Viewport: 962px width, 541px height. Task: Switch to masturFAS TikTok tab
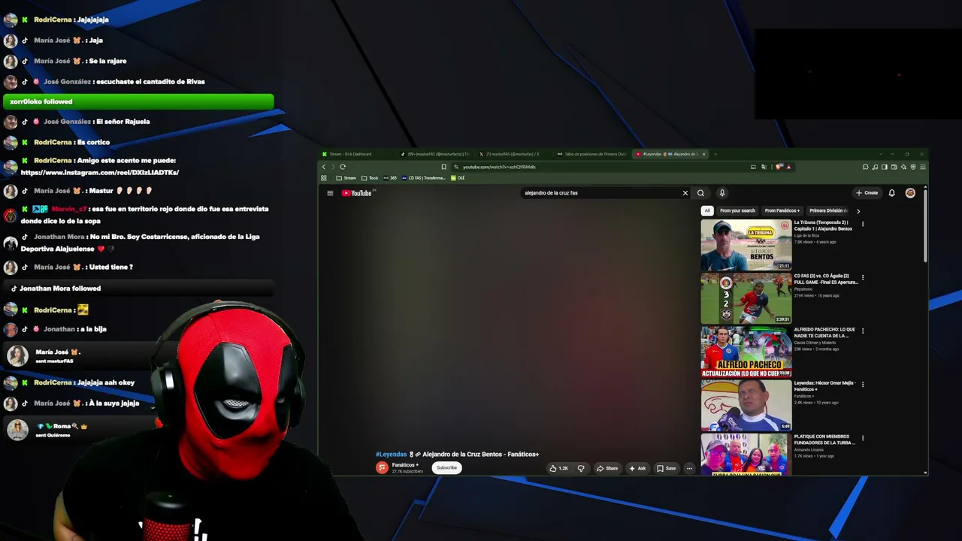point(437,154)
